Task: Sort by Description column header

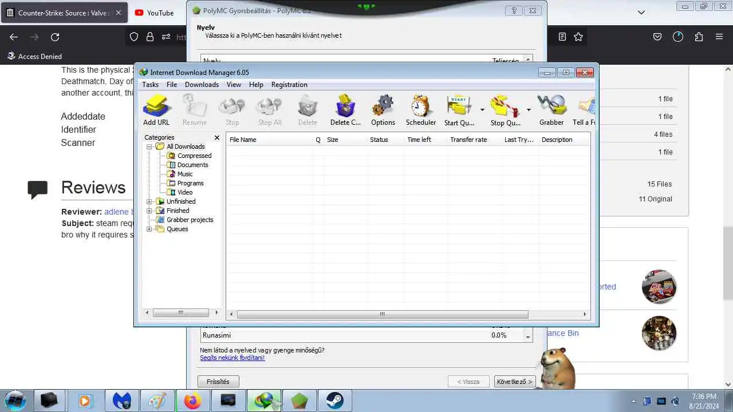Action: [x=564, y=140]
